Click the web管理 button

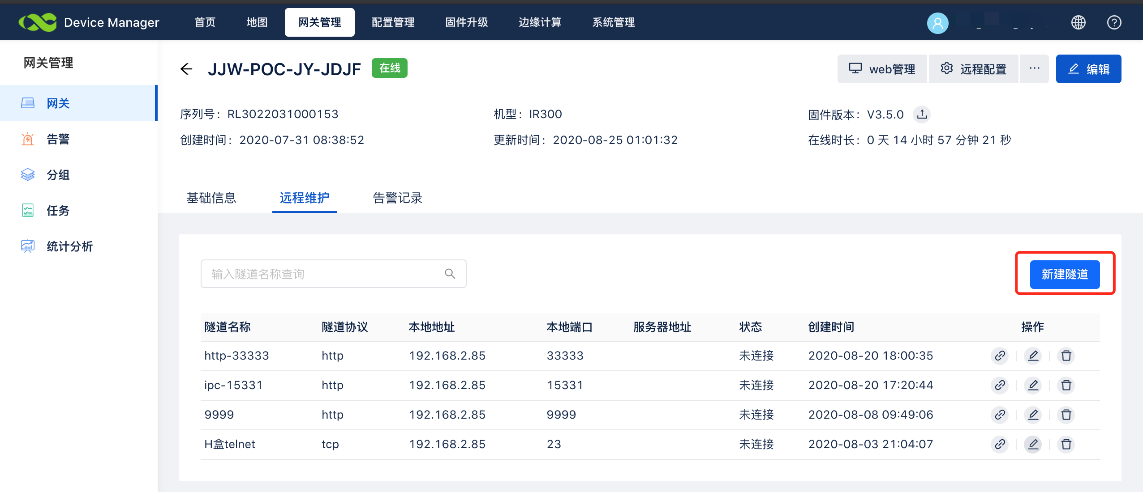click(x=882, y=69)
